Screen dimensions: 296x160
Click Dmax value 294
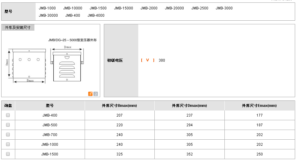coord(189,125)
